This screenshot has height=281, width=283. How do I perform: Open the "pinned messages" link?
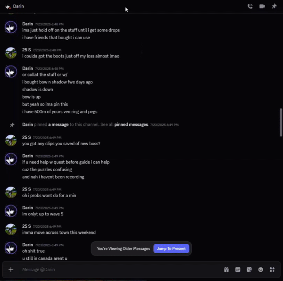pyautogui.click(x=131, y=125)
